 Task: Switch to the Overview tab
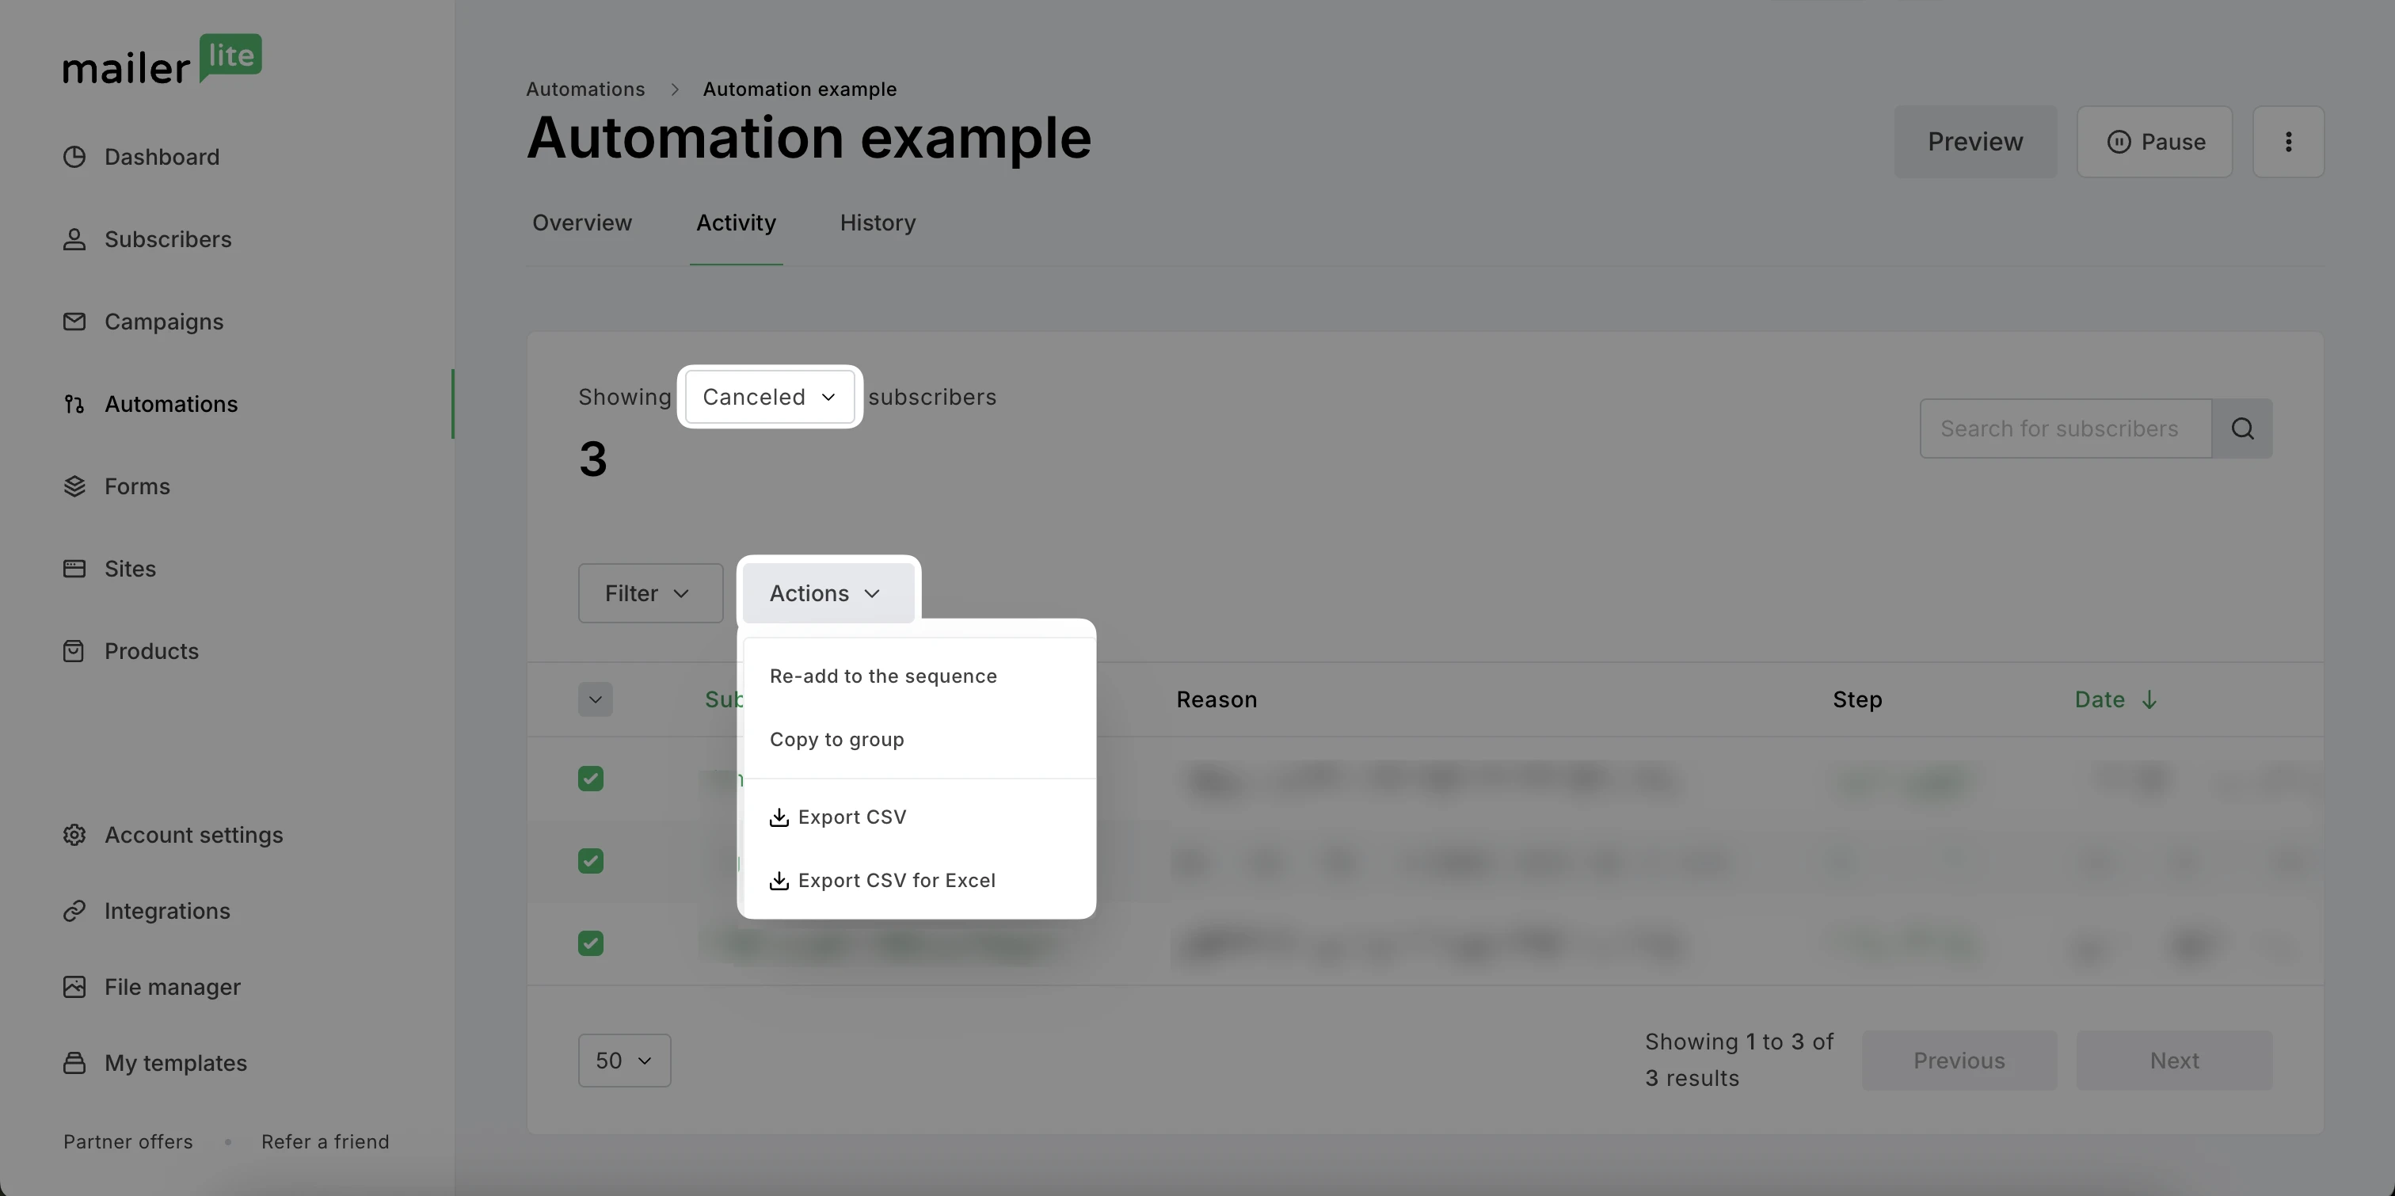582,223
